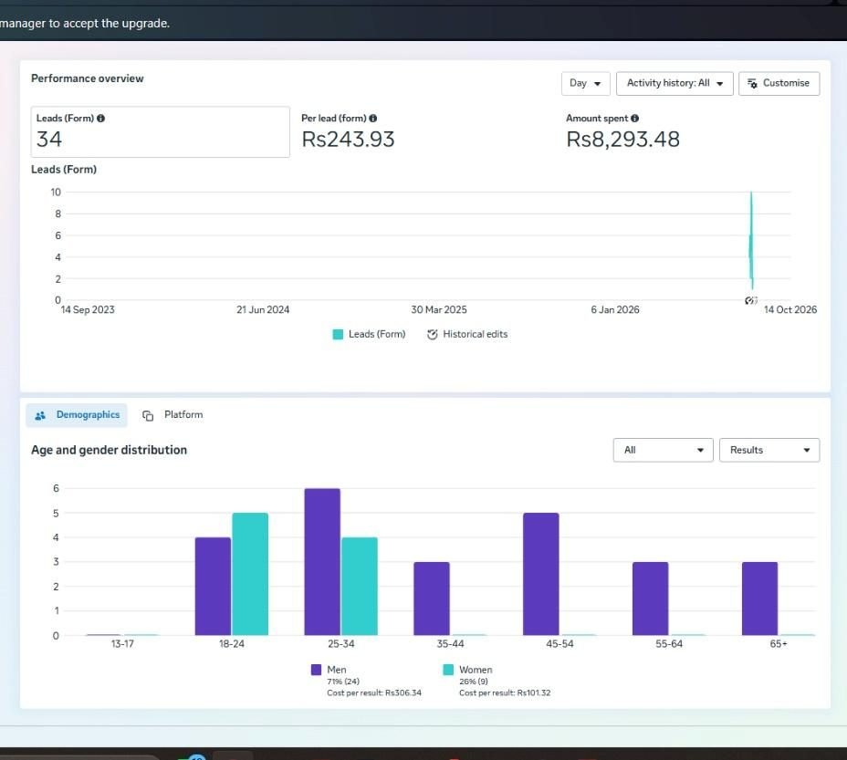This screenshot has height=760, width=847.
Task: Open the Customise settings button
Action: pos(779,83)
